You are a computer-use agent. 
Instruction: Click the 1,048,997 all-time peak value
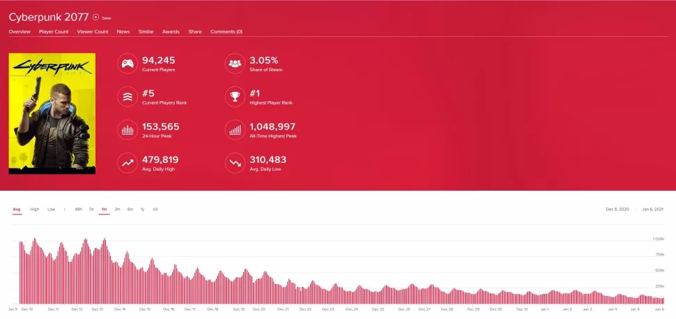272,127
